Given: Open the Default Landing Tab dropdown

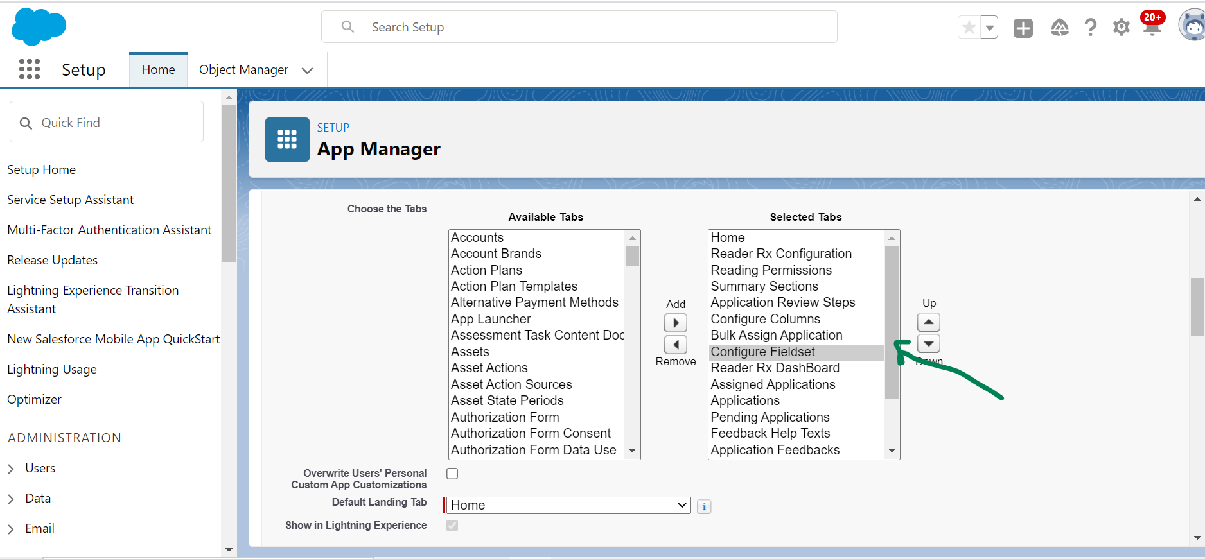Looking at the screenshot, I should (x=568, y=505).
